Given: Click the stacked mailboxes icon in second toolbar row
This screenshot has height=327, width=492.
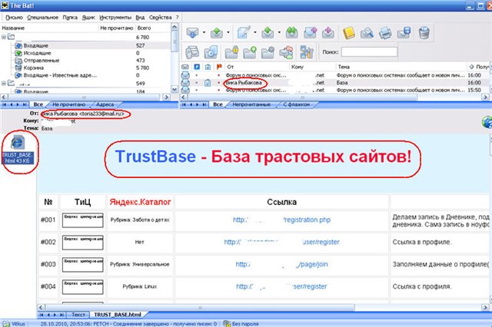Looking at the screenshot, I should coord(192,52).
